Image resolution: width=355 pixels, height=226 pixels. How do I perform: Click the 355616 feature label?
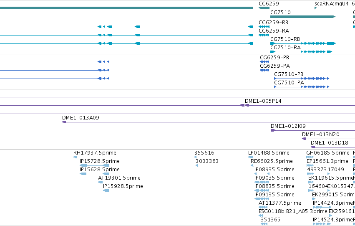(204, 153)
